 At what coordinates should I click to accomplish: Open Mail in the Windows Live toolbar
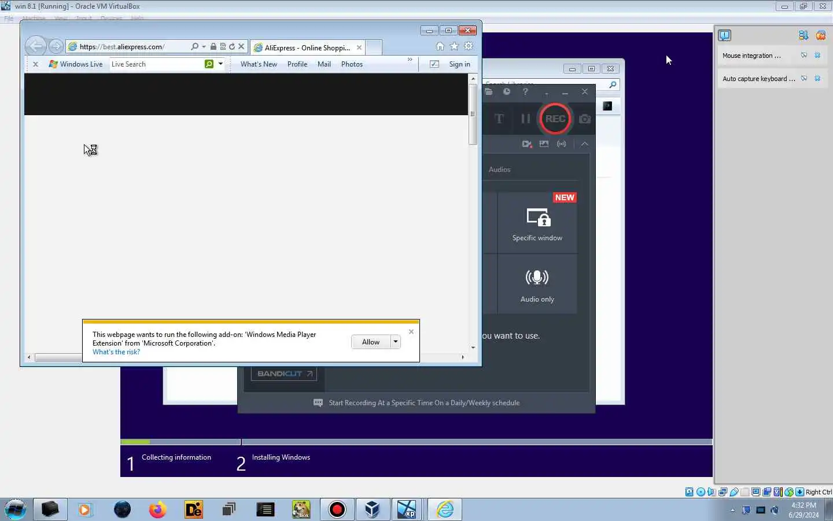coord(324,64)
